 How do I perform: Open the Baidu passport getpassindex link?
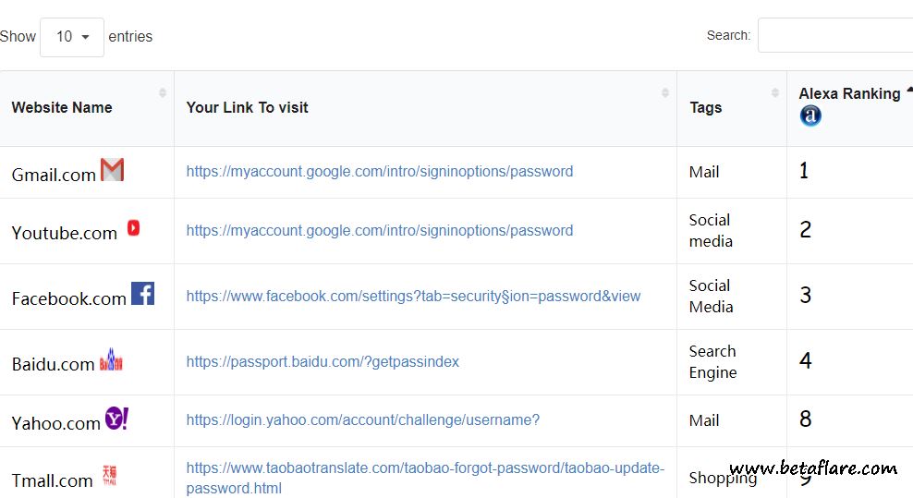pyautogui.click(x=323, y=362)
